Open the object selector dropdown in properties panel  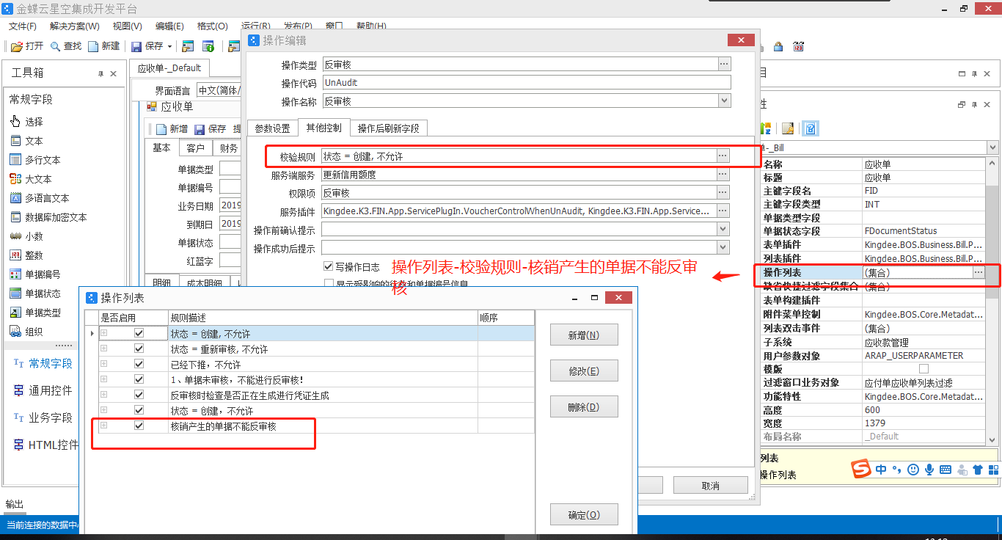[992, 147]
